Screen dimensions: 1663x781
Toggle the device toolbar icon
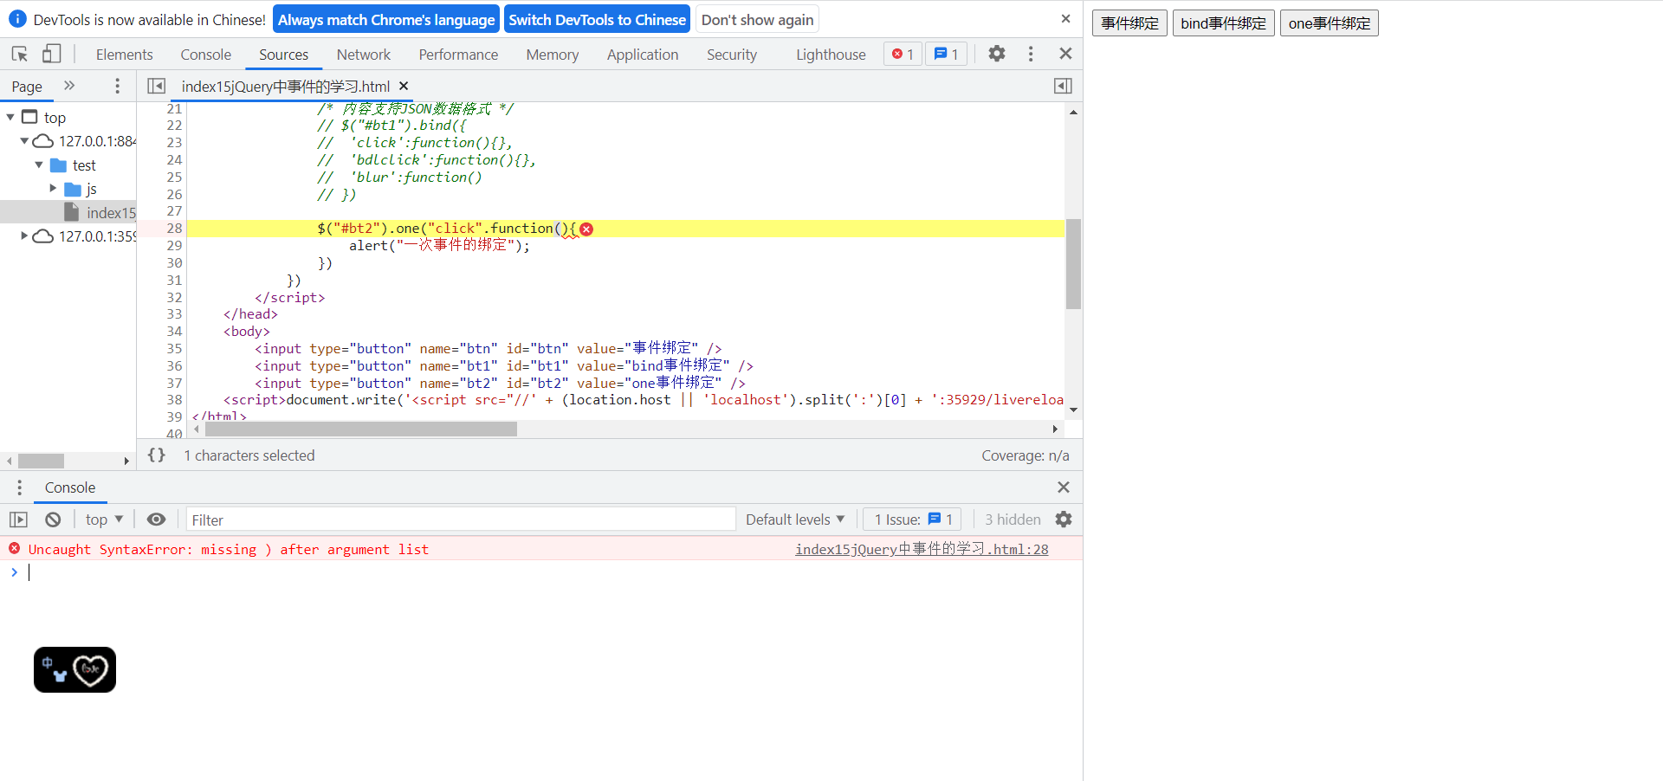(x=52, y=54)
